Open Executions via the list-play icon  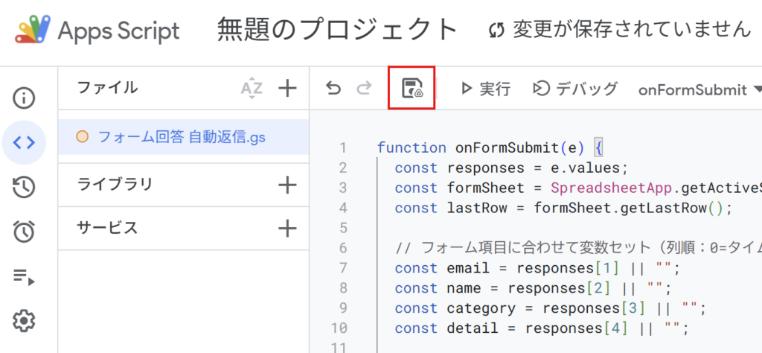(x=24, y=276)
